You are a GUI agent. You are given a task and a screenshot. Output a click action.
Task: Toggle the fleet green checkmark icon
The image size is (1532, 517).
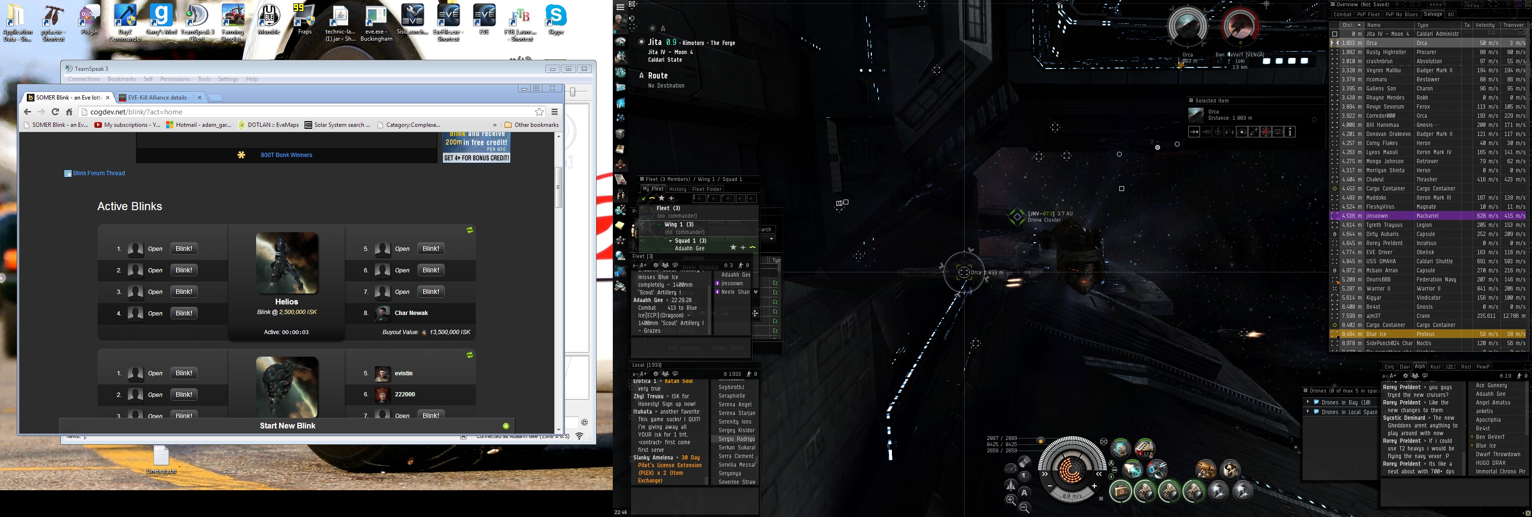coord(643,199)
